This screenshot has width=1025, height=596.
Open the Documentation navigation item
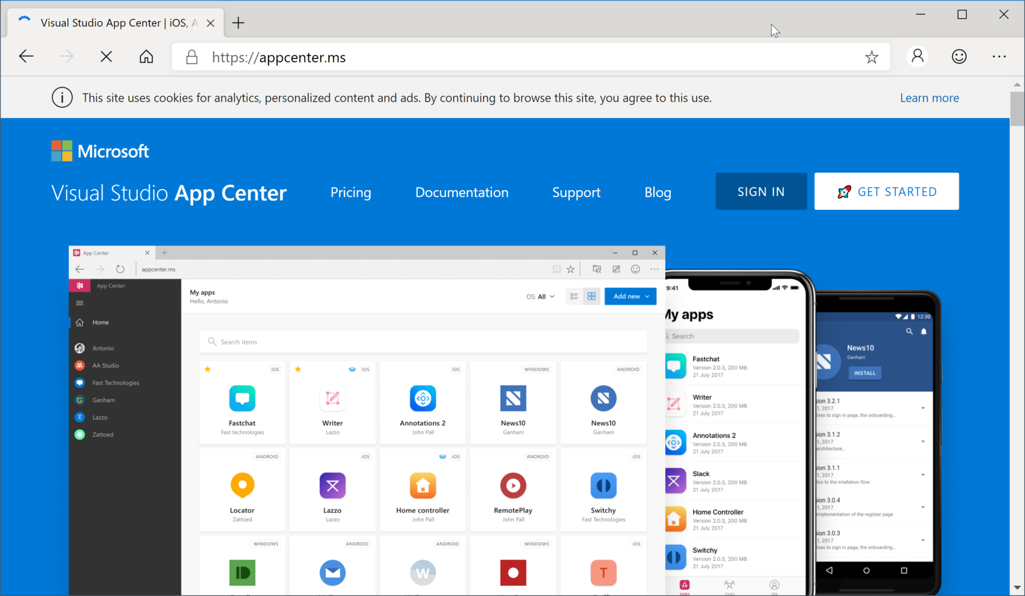pyautogui.click(x=462, y=193)
